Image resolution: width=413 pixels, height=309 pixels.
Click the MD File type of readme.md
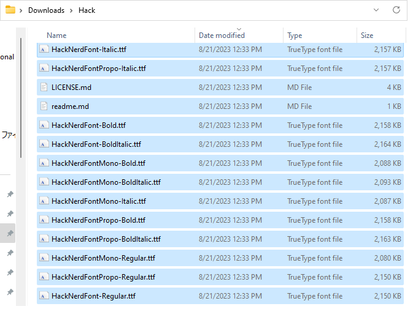coord(299,106)
